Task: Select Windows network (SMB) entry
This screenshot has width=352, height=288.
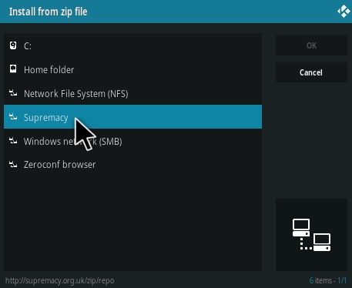Action: point(132,141)
